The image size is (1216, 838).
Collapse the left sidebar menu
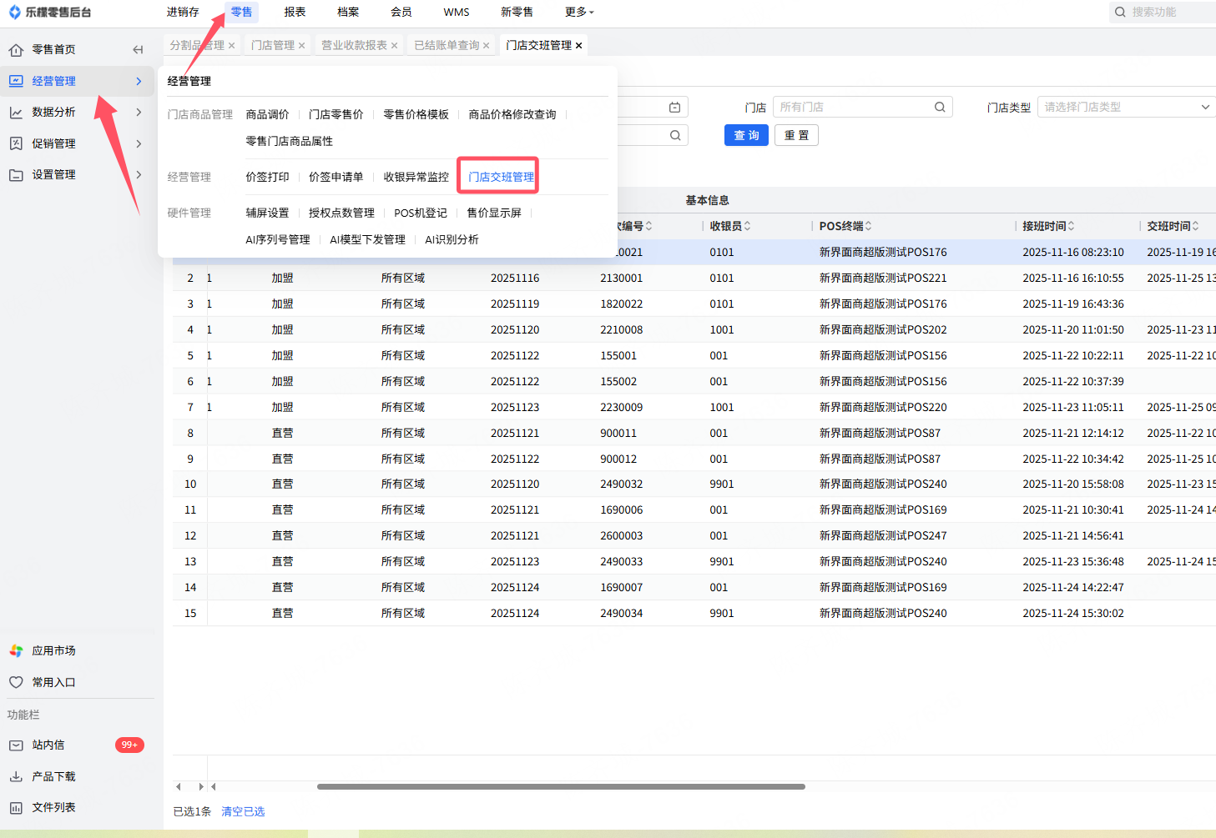point(138,50)
